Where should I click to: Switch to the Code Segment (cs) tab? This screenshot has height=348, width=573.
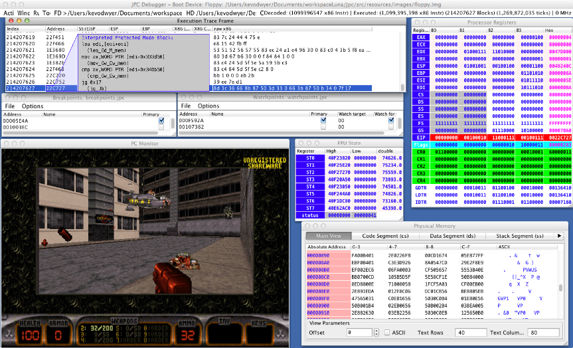click(385, 236)
